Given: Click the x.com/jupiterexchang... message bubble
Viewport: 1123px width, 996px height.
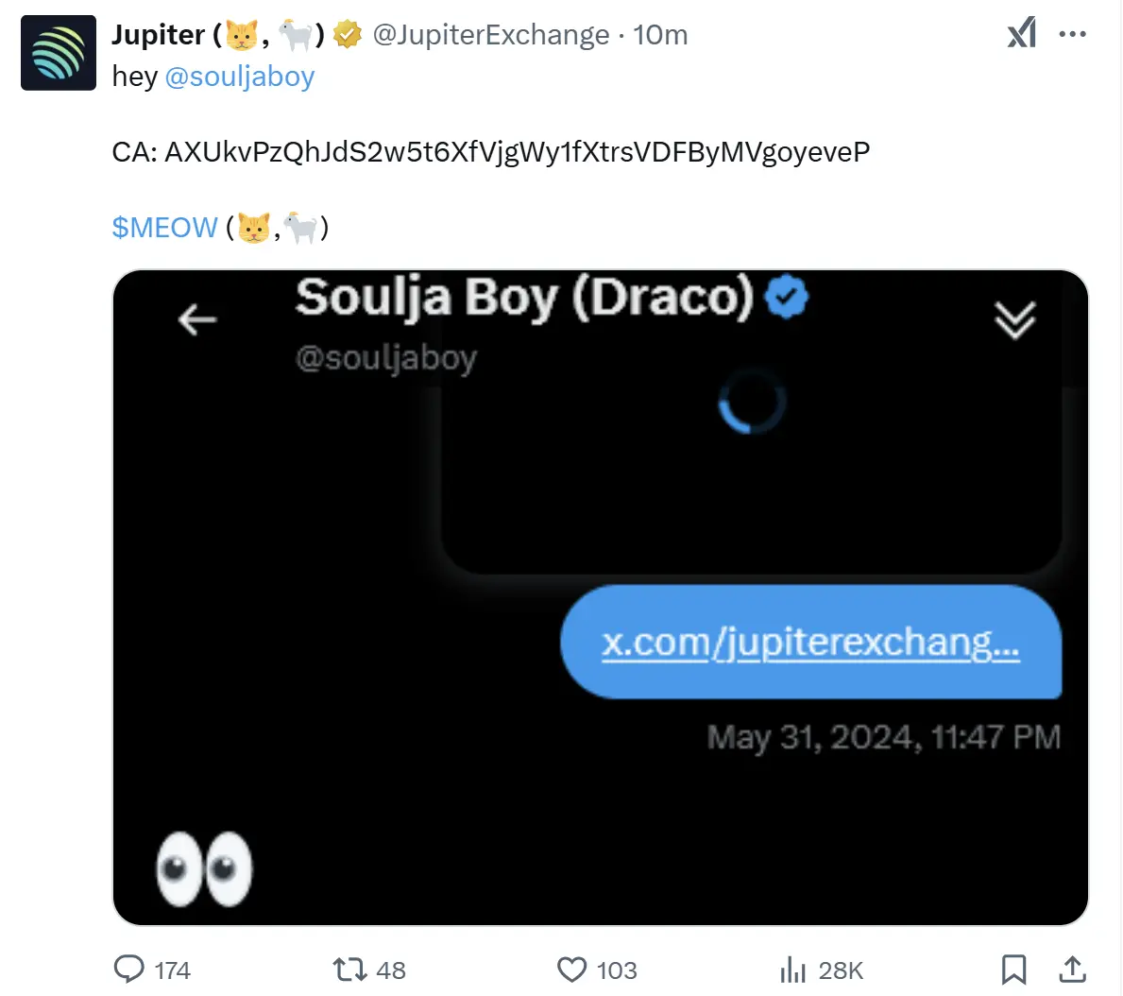Looking at the screenshot, I should click(x=810, y=643).
